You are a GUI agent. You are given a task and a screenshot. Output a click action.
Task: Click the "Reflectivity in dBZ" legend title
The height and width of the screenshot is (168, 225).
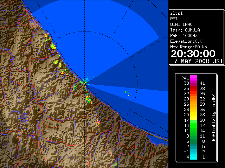point(213,118)
